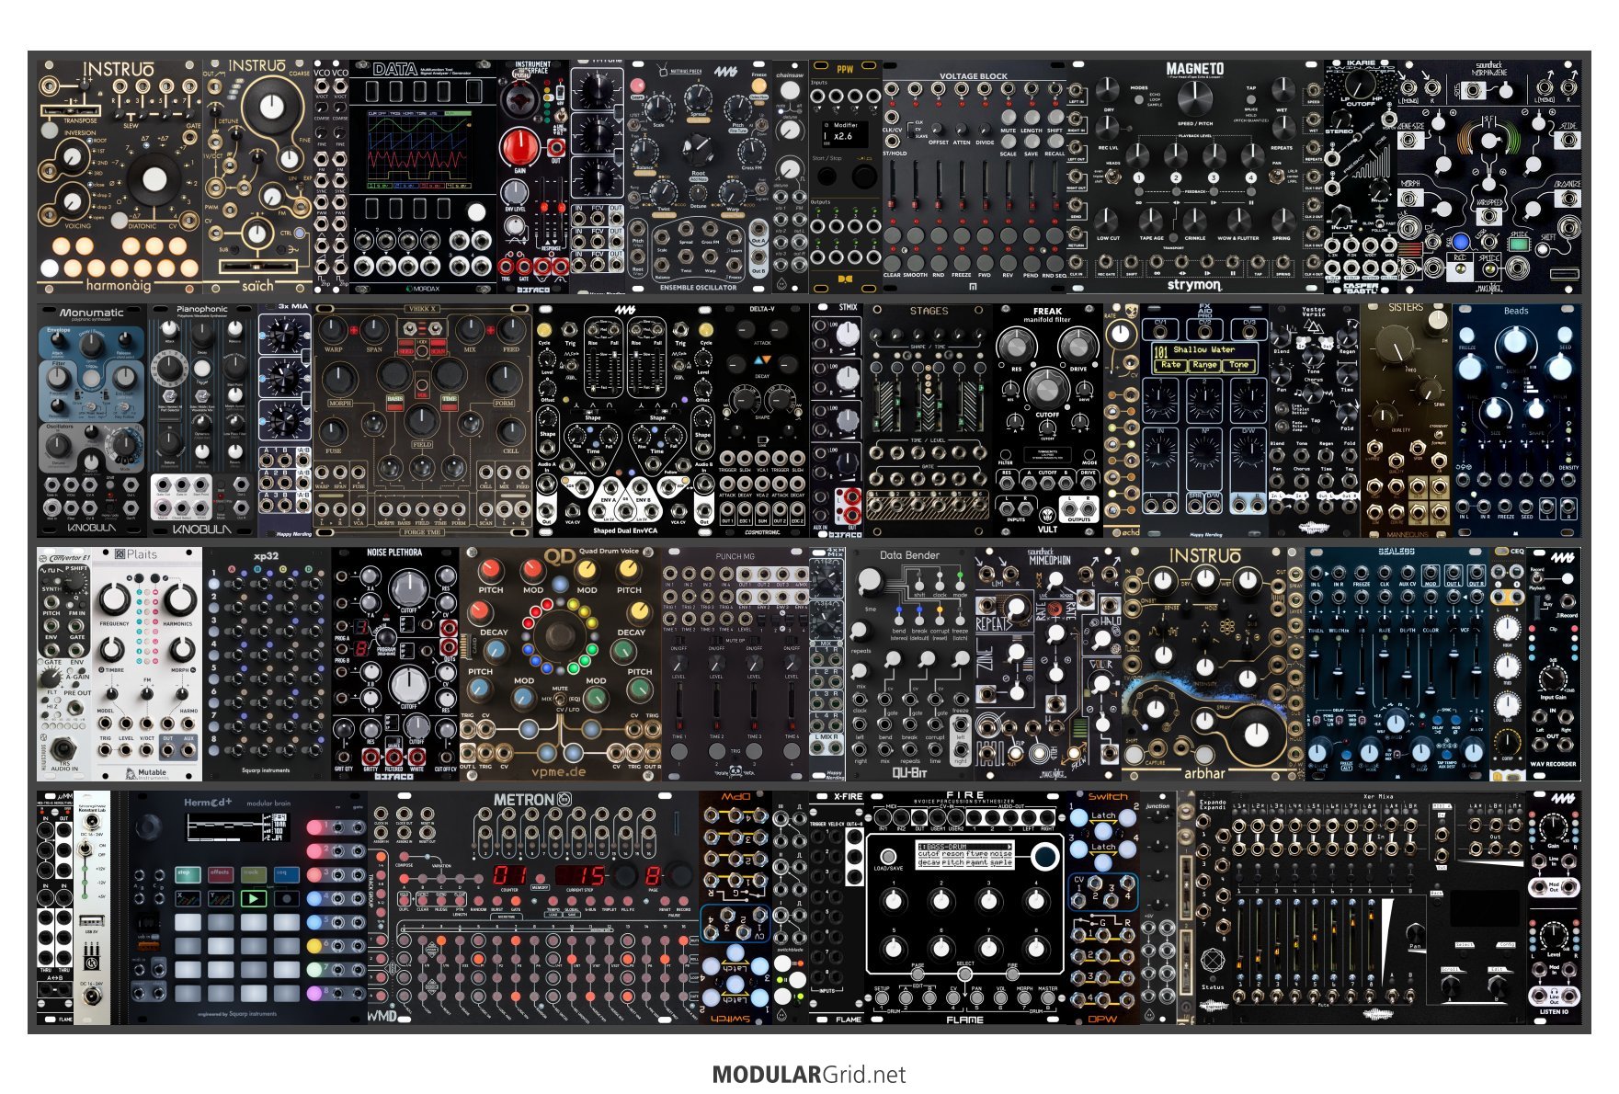Click the SAVE button on Voltage Block

click(x=1032, y=141)
